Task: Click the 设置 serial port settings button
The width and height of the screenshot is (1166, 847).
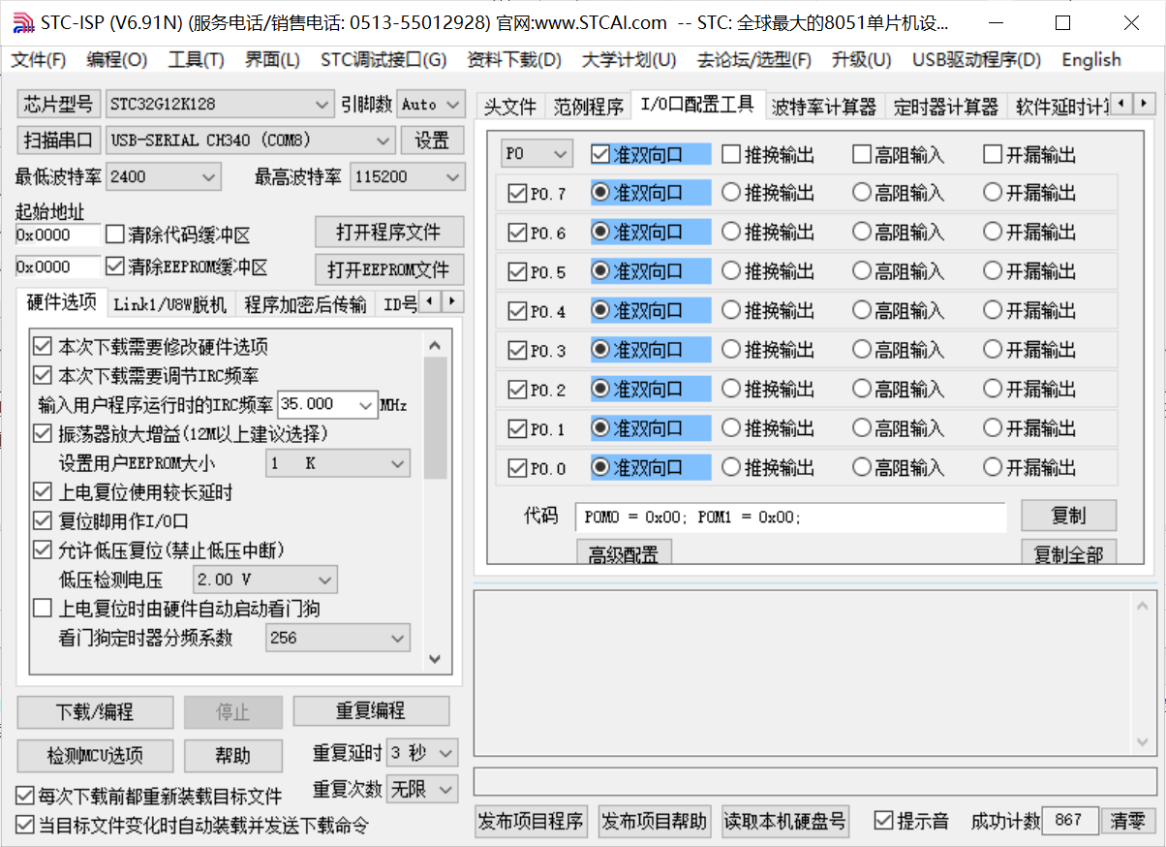Action: pos(432,140)
